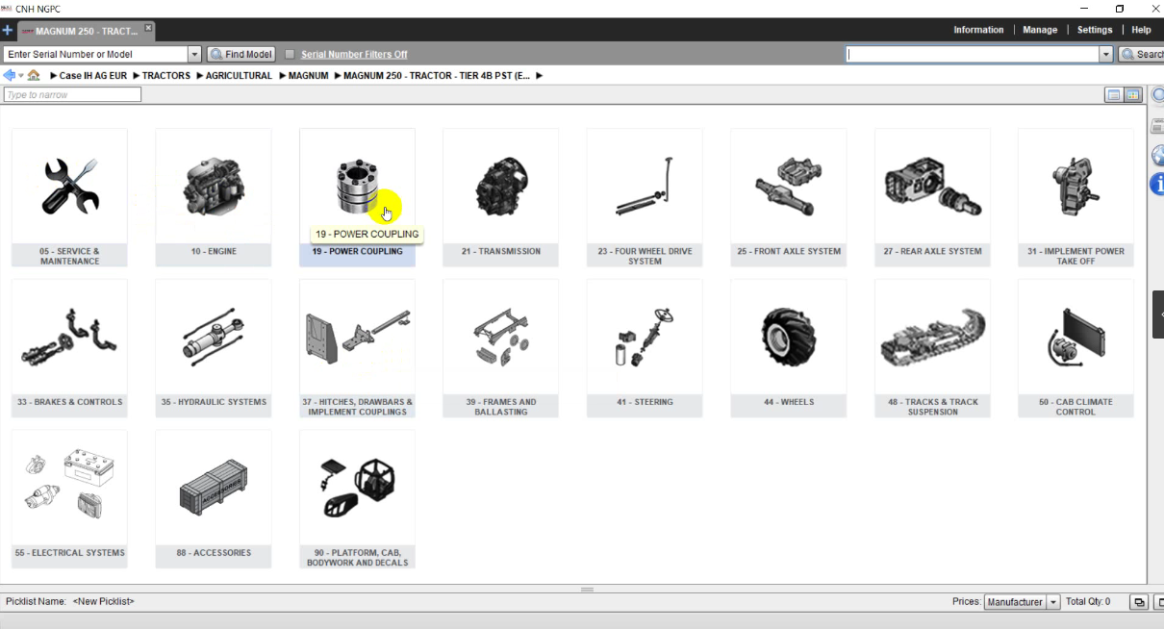The width and height of the screenshot is (1164, 629).
Task: Open the blue info icon in sidebar
Action: coord(1157,184)
